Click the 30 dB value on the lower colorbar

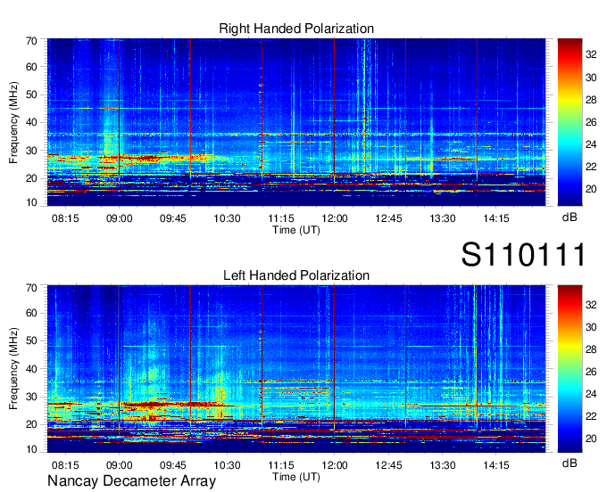[x=591, y=327]
